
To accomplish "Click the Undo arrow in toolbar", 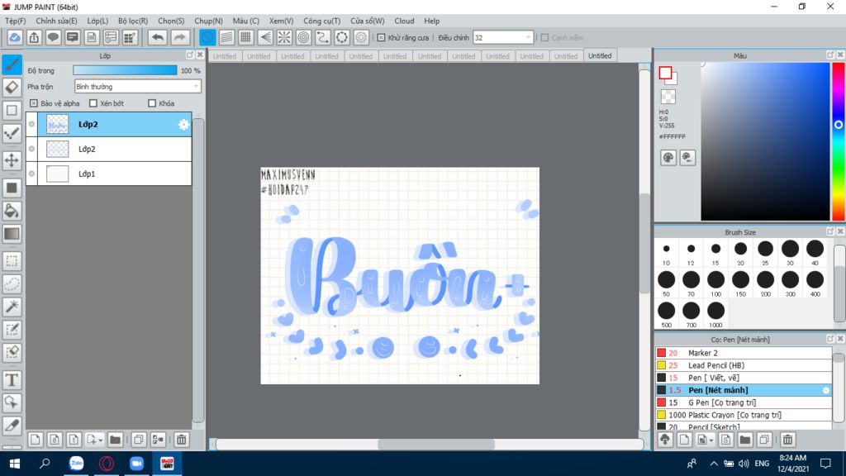I will tap(158, 37).
